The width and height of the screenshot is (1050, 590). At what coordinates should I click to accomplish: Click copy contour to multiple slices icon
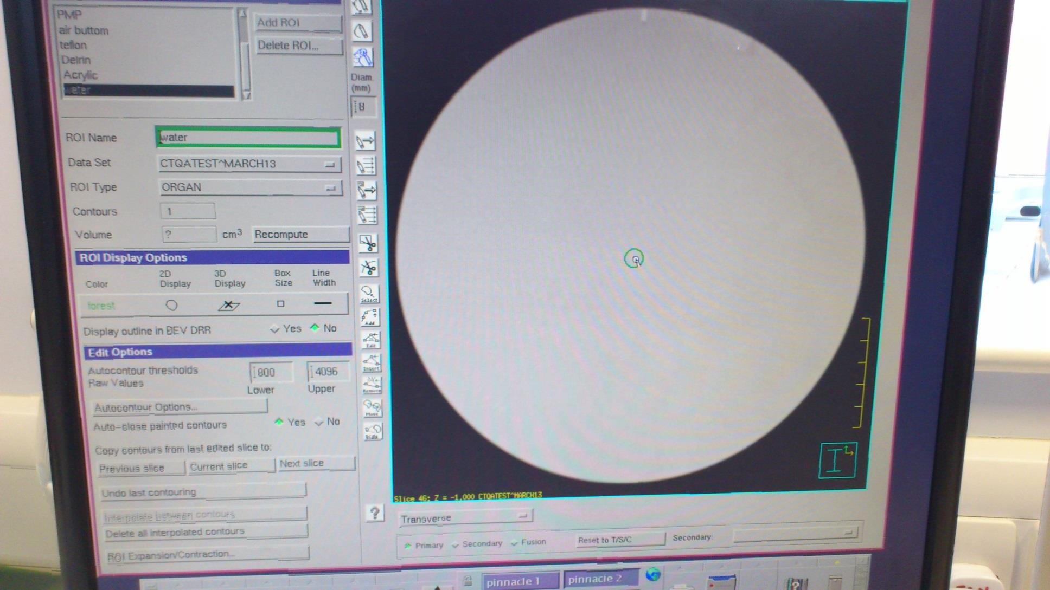point(366,165)
